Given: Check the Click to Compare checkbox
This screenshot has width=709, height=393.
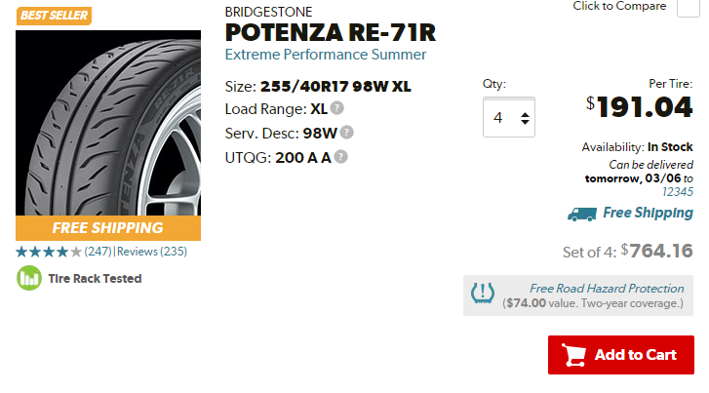Looking at the screenshot, I should [688, 7].
